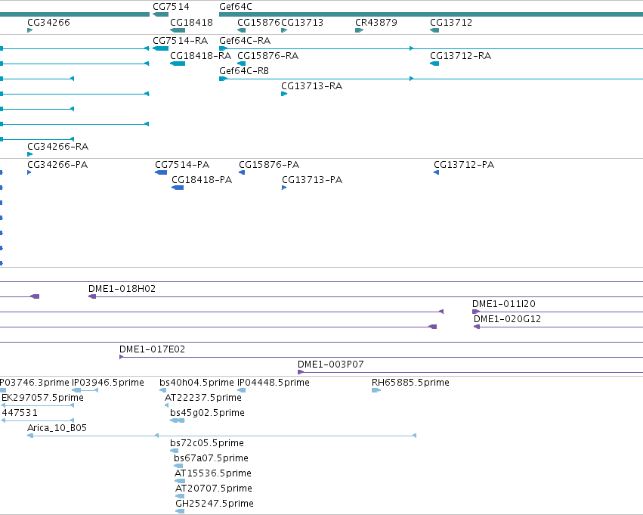Select the CG13713-PA protein label

[x=312, y=180]
